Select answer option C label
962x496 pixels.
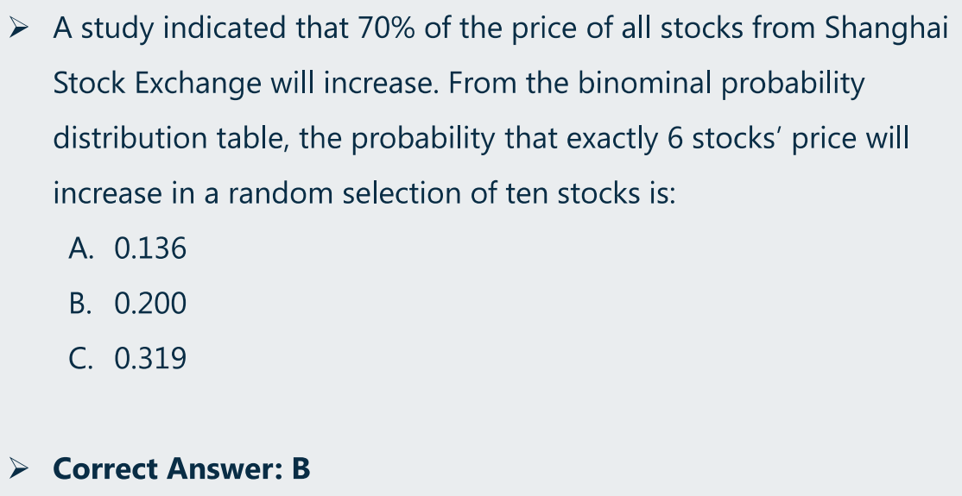(x=81, y=359)
